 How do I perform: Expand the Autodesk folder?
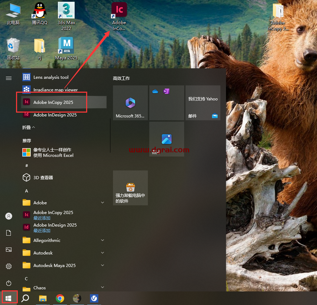coord(42,253)
